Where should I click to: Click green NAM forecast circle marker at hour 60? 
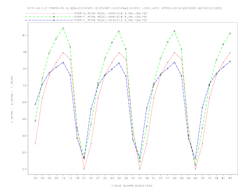pos(175,31)
